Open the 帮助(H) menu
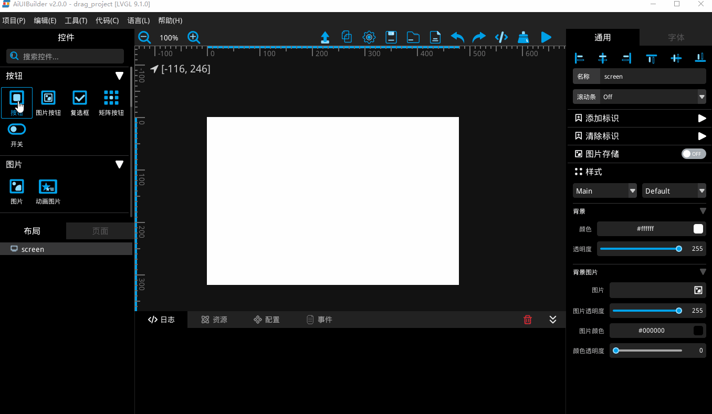 [170, 20]
